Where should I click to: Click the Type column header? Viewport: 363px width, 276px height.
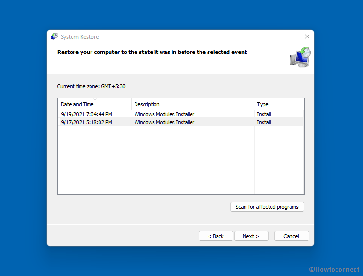pyautogui.click(x=279, y=104)
